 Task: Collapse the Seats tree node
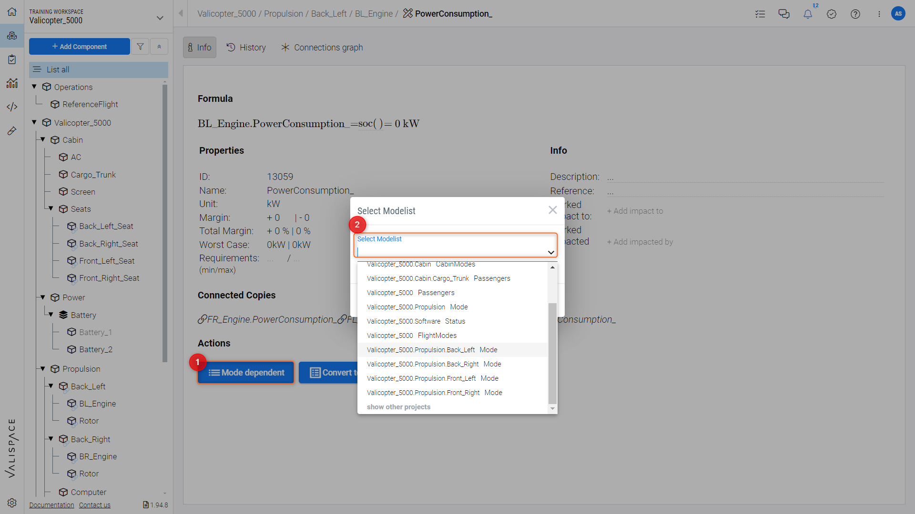[51, 208]
